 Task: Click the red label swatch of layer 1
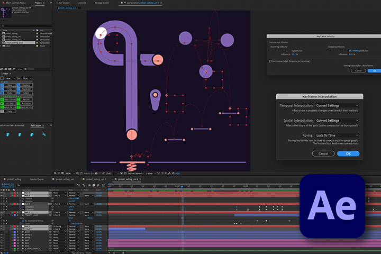point(15,193)
